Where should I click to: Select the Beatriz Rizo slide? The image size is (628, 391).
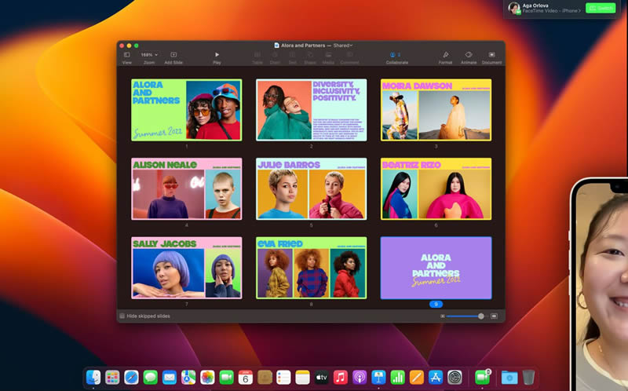click(436, 188)
